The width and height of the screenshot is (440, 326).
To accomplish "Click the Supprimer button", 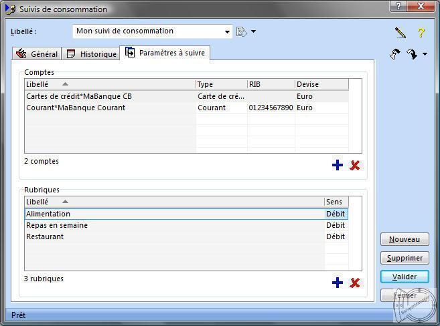I will click(405, 258).
